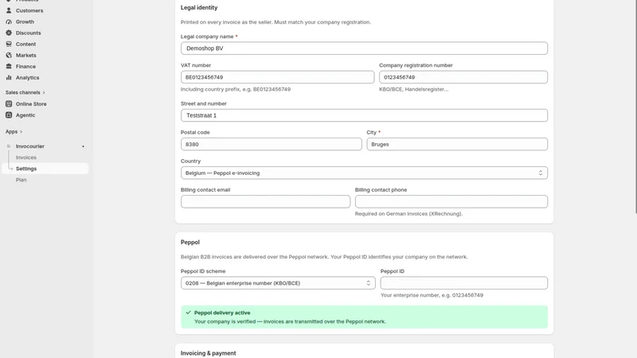Click the 'Invoicing & payment' heading
Screen dimensions: 637x358
click(x=208, y=353)
